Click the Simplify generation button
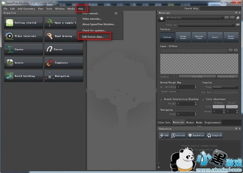 (x=215, y=135)
